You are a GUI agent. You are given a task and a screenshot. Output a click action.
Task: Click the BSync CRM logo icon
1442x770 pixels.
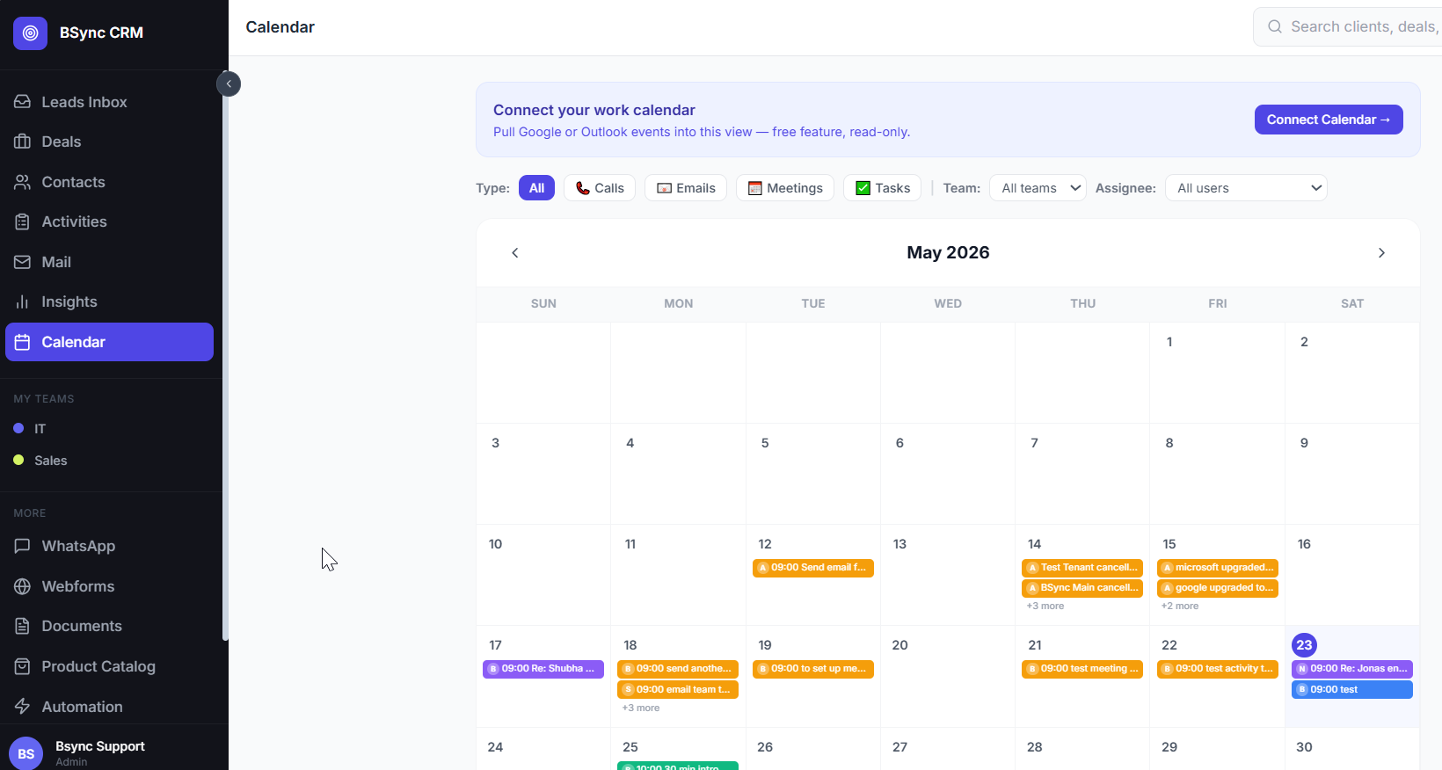[30, 33]
